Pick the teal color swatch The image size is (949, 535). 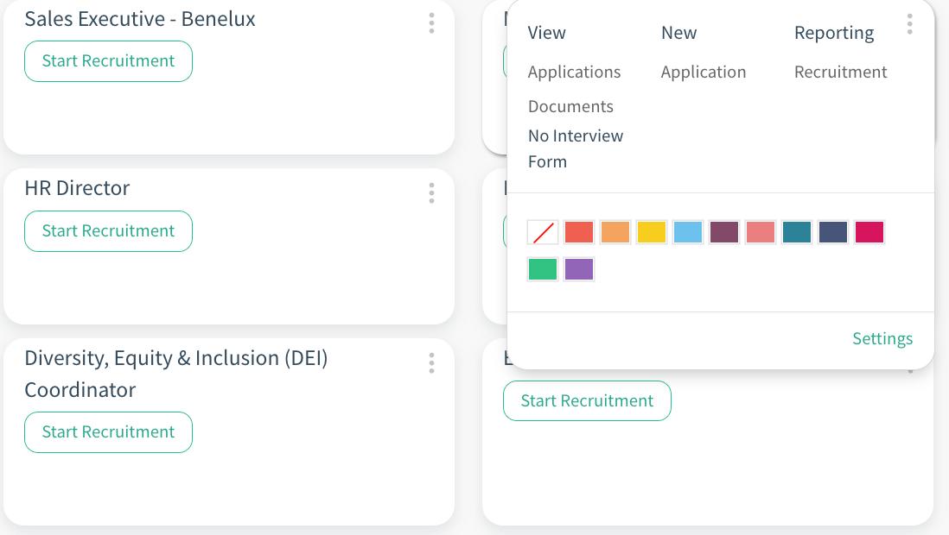pyautogui.click(x=797, y=232)
